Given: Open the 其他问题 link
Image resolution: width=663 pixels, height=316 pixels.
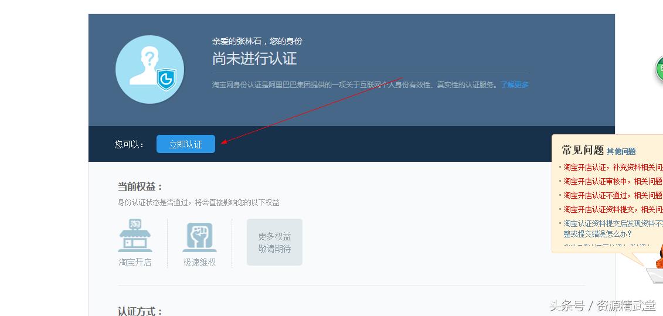Looking at the screenshot, I should coord(621,151).
